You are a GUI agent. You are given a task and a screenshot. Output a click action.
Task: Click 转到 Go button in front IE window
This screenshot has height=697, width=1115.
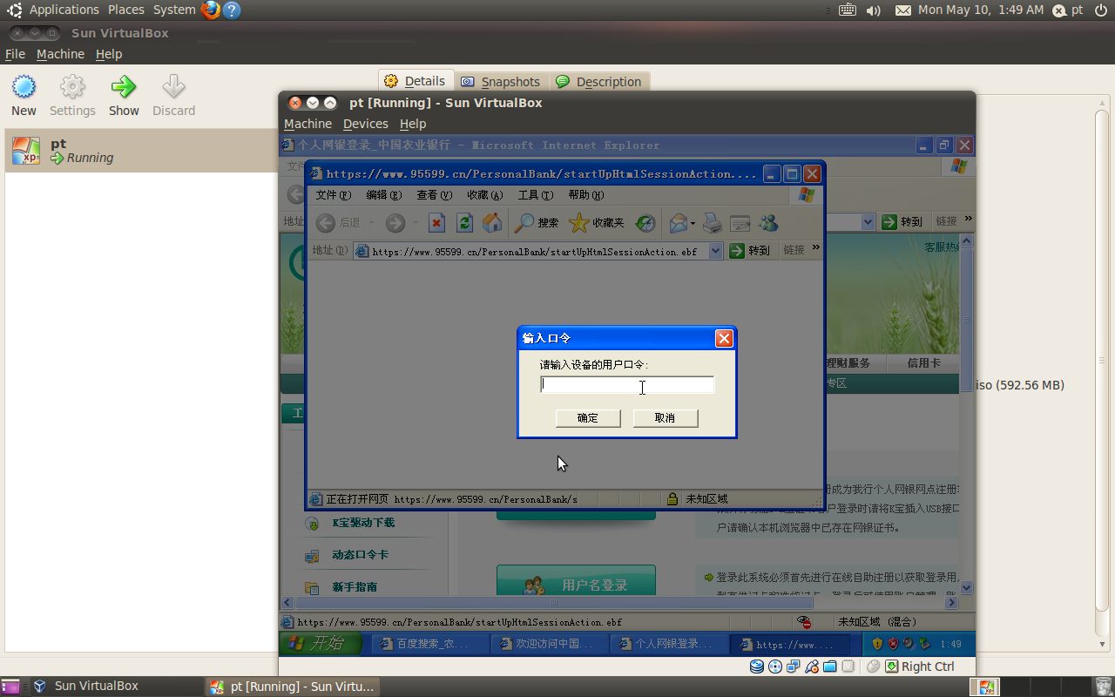pos(751,251)
